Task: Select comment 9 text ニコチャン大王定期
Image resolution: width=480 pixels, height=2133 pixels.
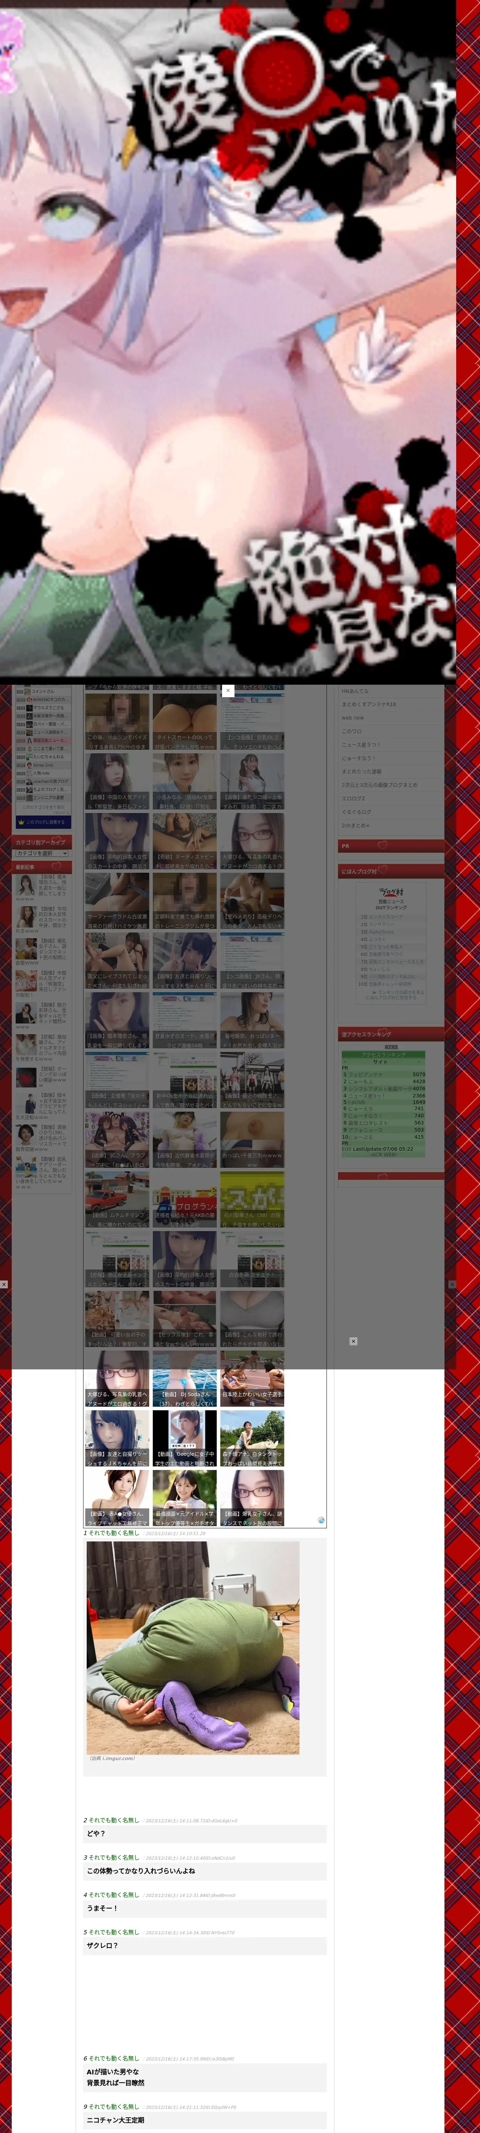Action: (x=116, y=2120)
